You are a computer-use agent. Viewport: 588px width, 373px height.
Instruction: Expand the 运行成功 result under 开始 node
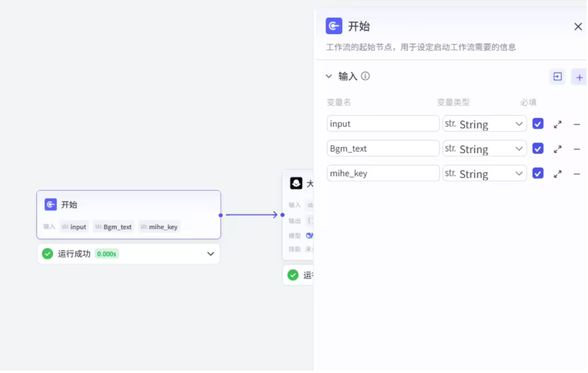point(210,254)
